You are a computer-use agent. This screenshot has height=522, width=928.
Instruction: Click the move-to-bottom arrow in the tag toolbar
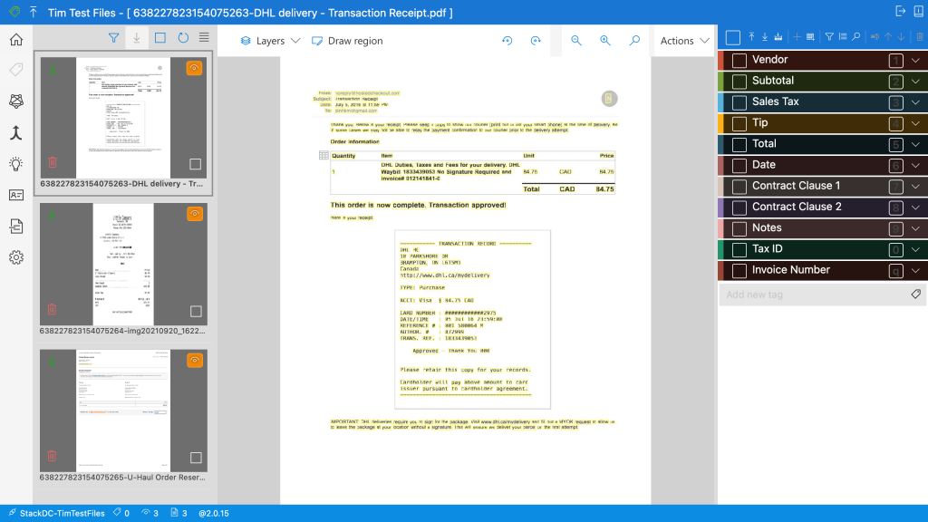point(765,36)
